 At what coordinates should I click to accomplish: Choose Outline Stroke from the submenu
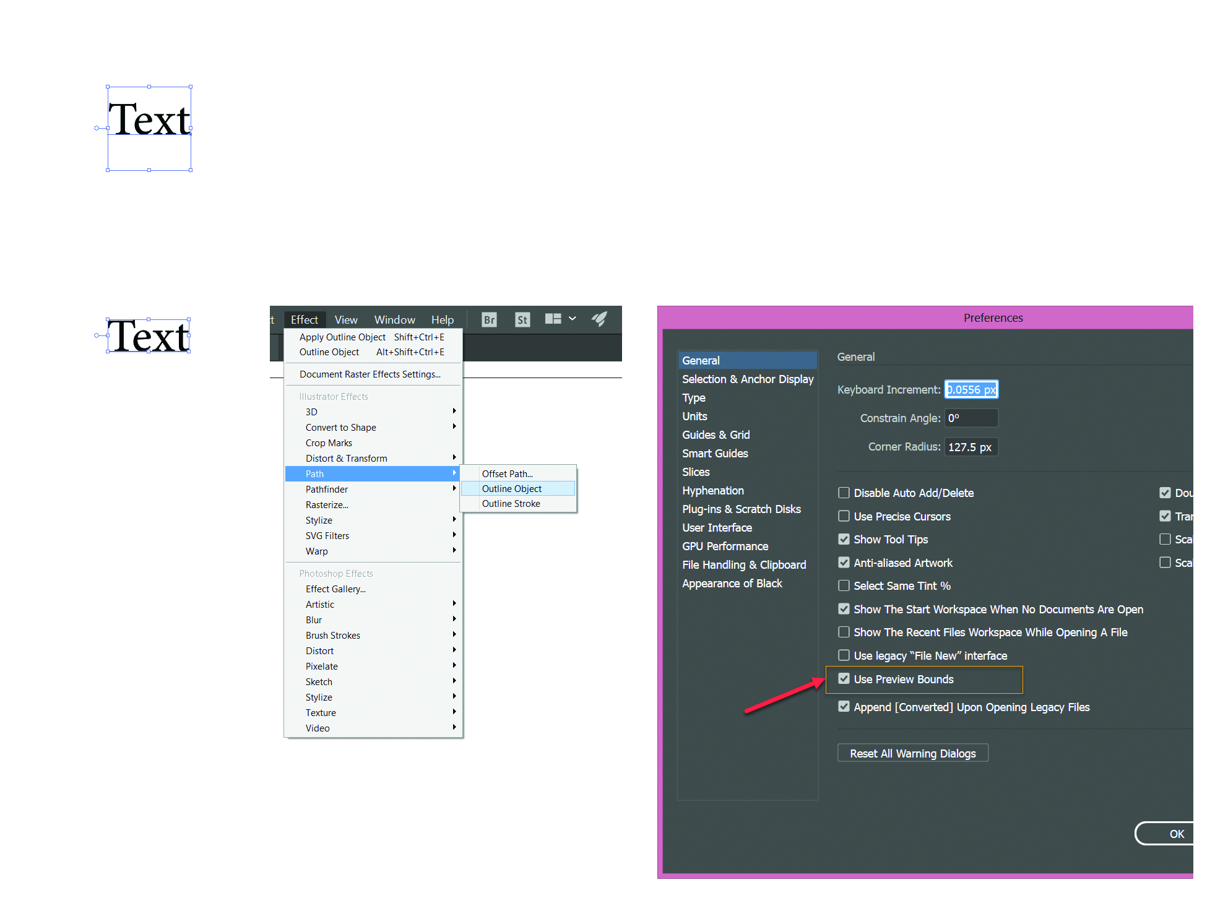(x=511, y=504)
